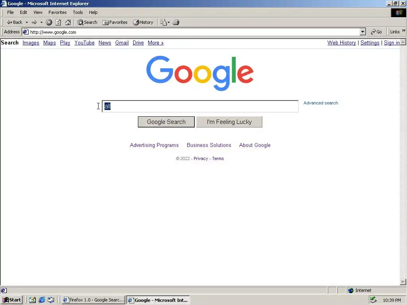The height and width of the screenshot is (305, 407).
Task: Open the Windows Start menu
Action: (12, 300)
